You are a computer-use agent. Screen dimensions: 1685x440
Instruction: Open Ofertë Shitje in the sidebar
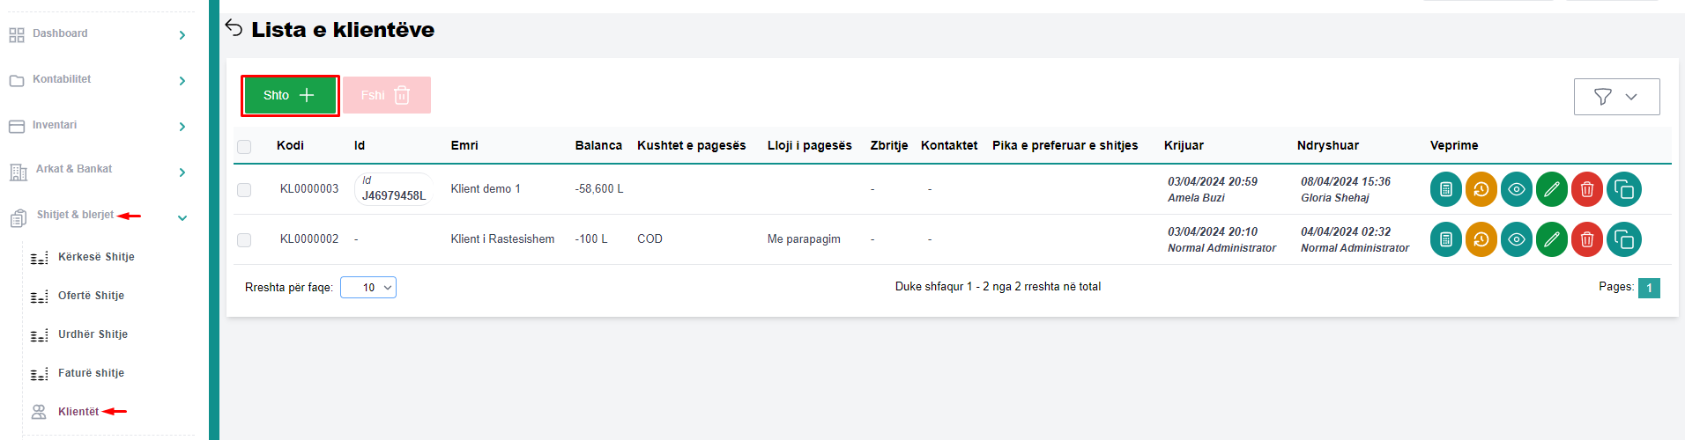tap(91, 296)
